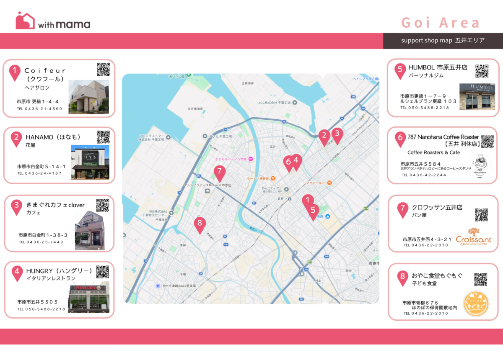This screenshot has height=355, width=503.
Task: Open the QR code in 787 Nanohana card
Action: [x=487, y=141]
